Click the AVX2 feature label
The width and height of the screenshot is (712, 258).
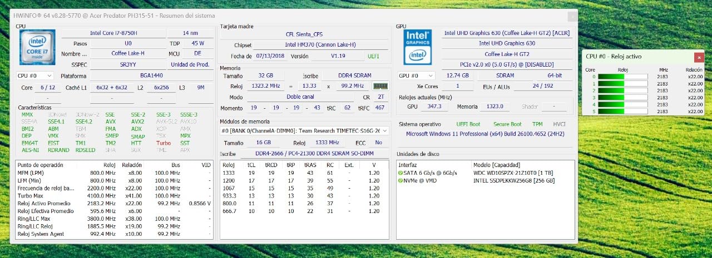[x=137, y=122]
